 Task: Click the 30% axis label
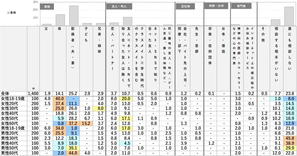coord(35,2)
